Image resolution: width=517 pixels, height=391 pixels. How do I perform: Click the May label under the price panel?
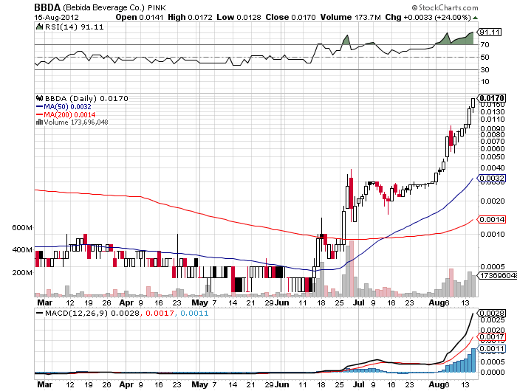(x=200, y=302)
